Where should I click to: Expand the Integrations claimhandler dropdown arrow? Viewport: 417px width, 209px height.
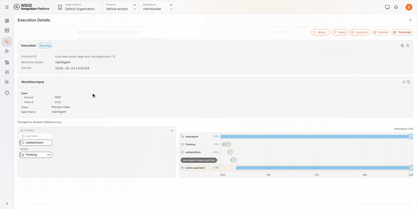(171, 9)
